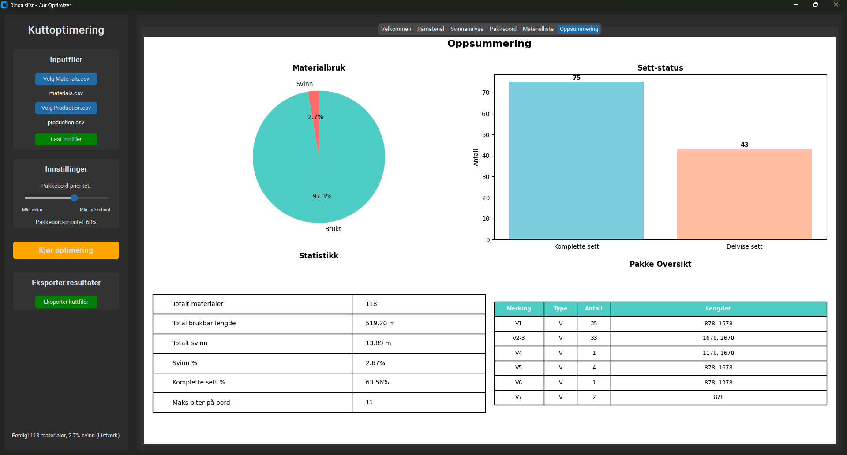
Task: Minimize the Cut Optimizer window
Action: (795, 5)
